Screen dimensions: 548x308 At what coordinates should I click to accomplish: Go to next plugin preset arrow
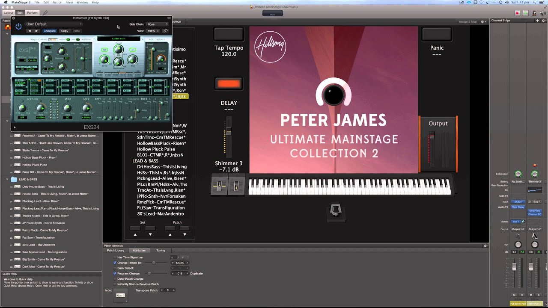(36, 31)
